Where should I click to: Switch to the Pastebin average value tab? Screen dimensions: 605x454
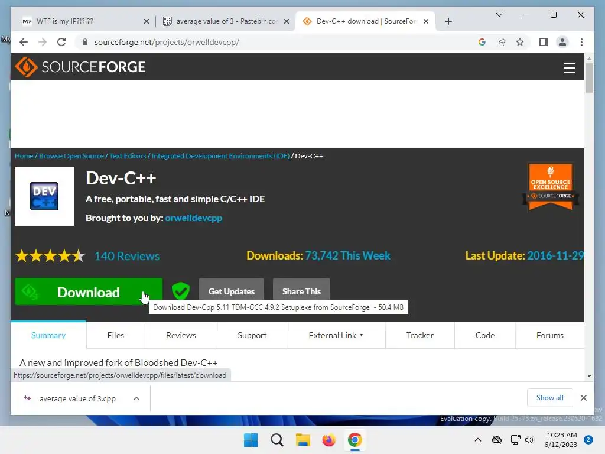226,21
